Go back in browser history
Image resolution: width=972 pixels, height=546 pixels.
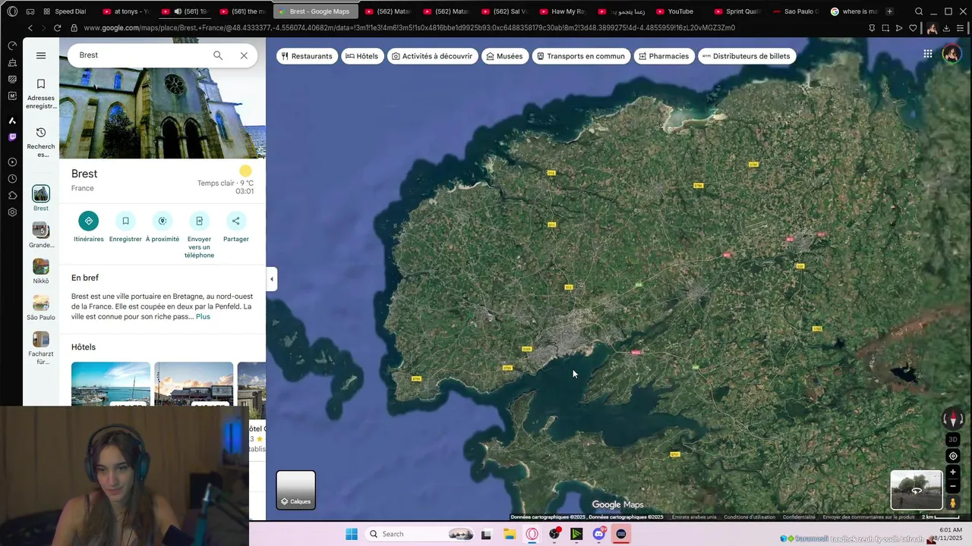[x=30, y=28]
